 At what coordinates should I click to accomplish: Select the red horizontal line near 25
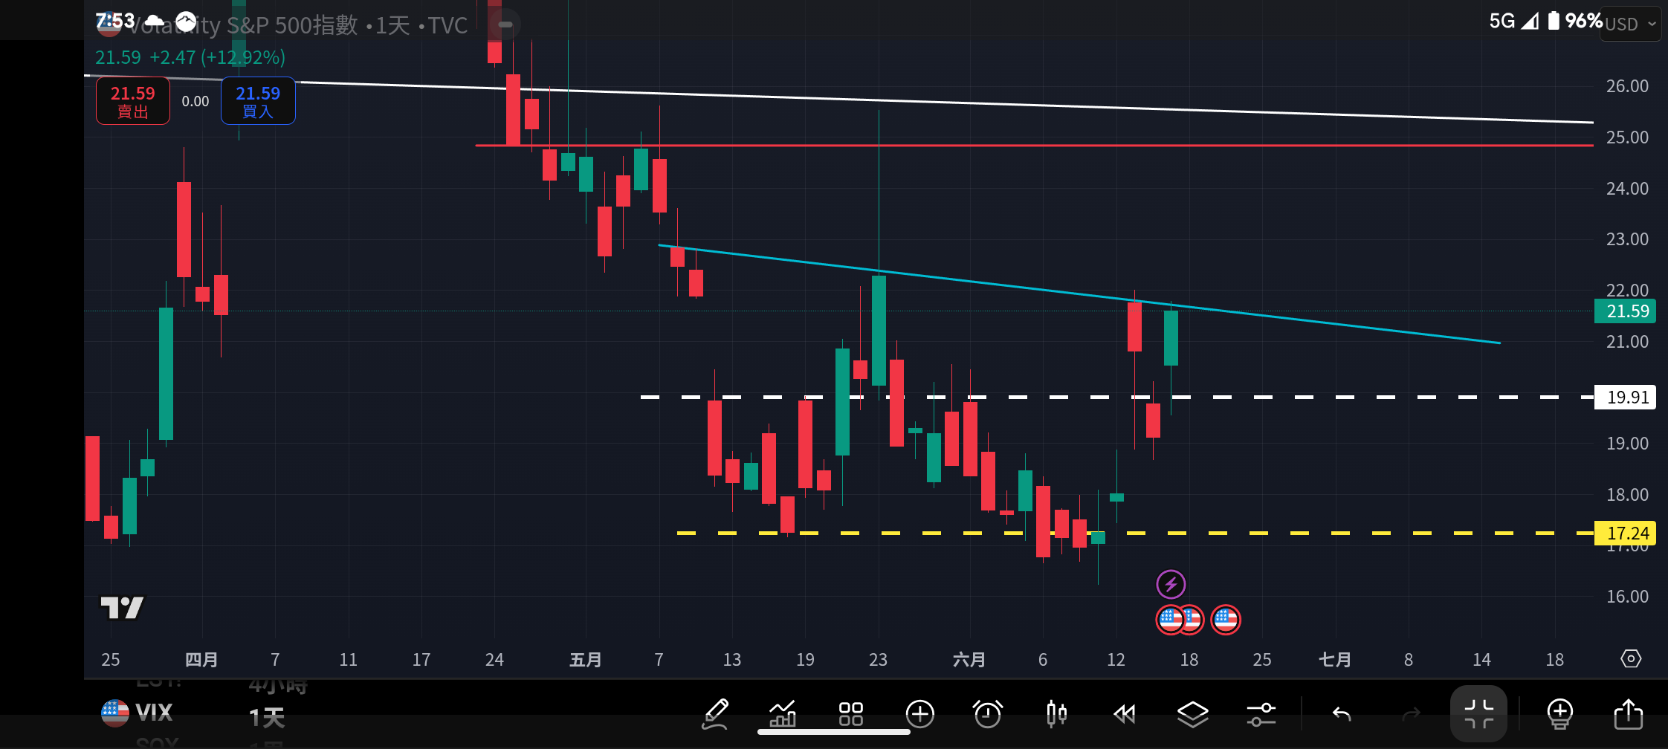click(x=1035, y=146)
